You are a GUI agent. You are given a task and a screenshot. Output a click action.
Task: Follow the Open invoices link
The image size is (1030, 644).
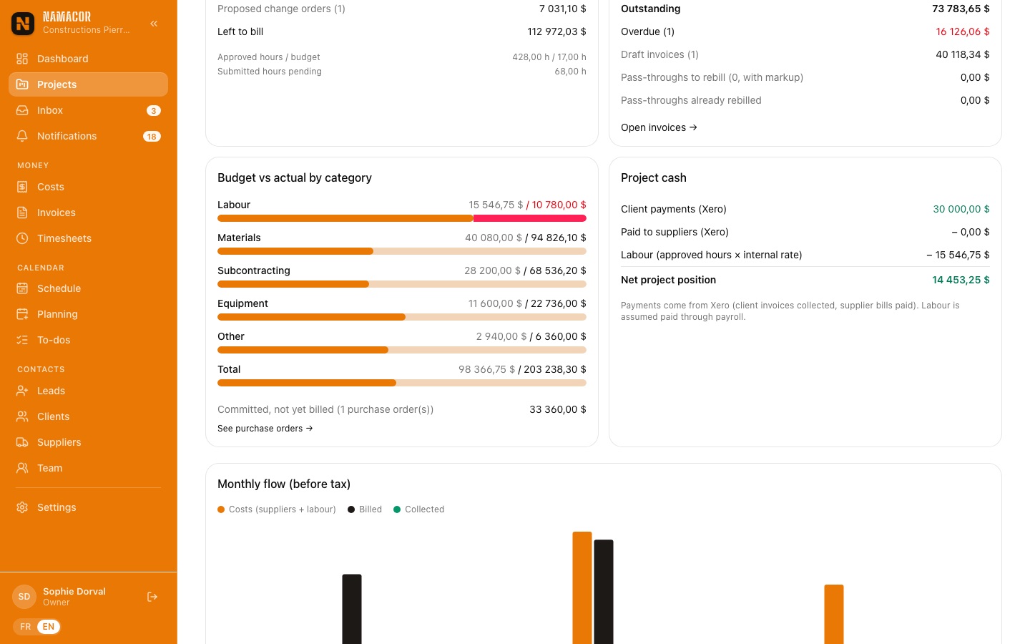(x=659, y=127)
